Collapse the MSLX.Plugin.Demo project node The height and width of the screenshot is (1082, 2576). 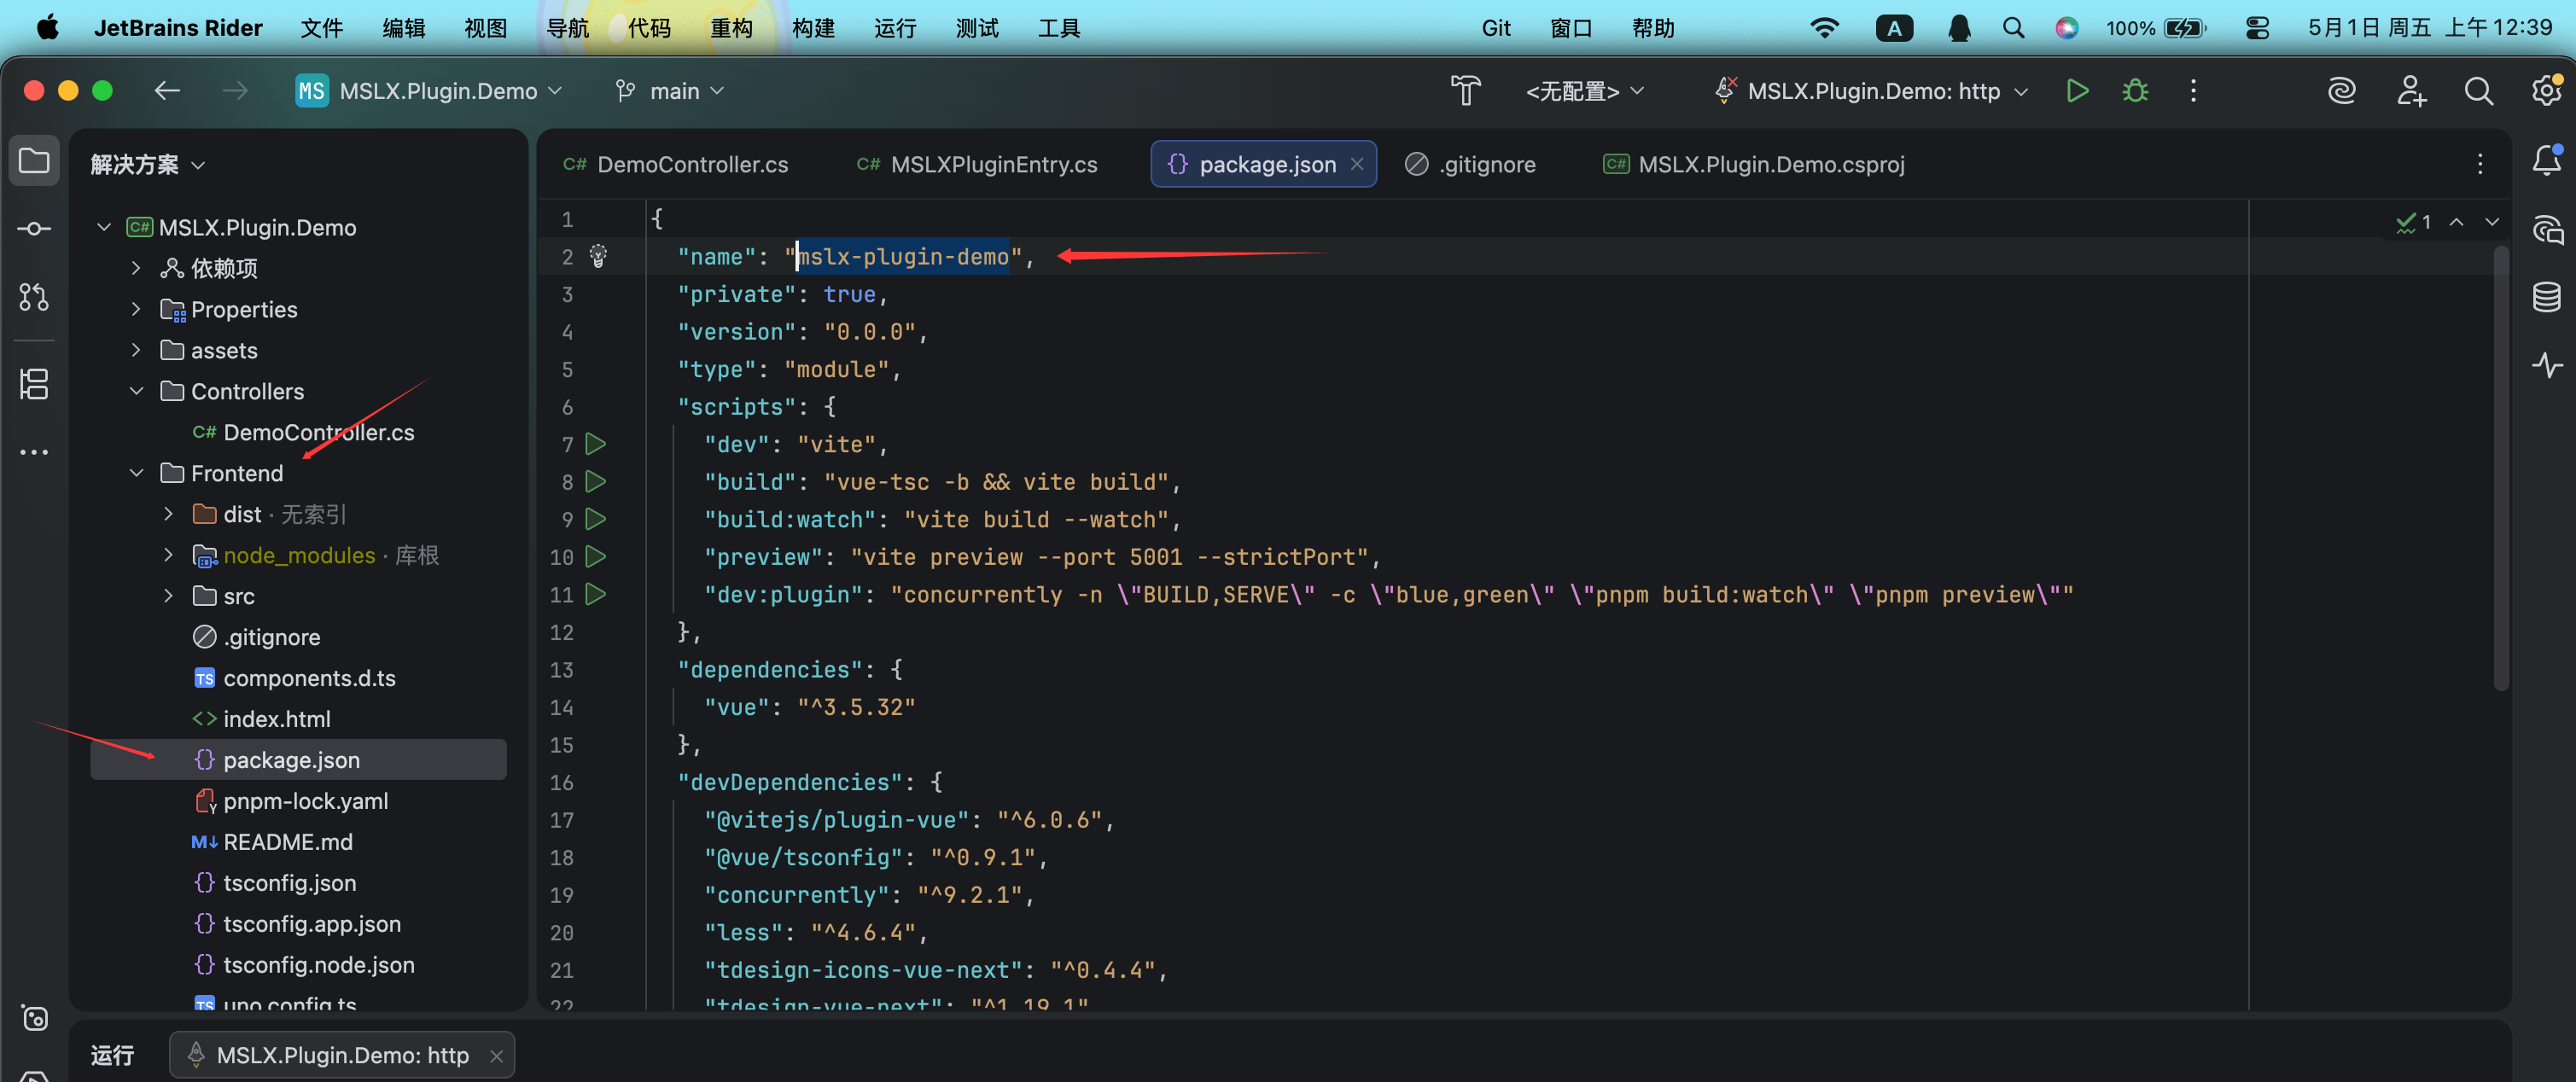(x=104, y=227)
